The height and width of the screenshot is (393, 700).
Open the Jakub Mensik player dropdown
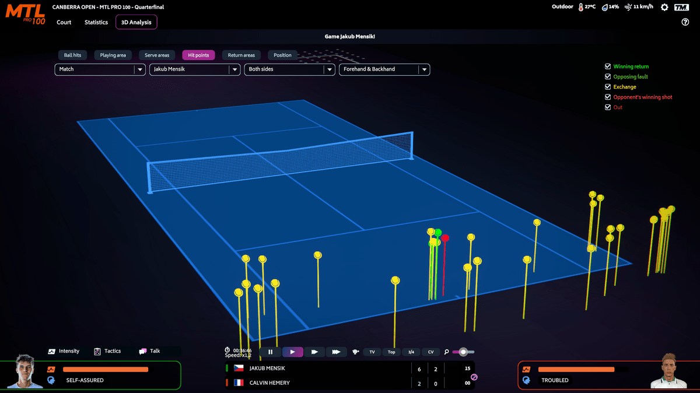tap(195, 69)
